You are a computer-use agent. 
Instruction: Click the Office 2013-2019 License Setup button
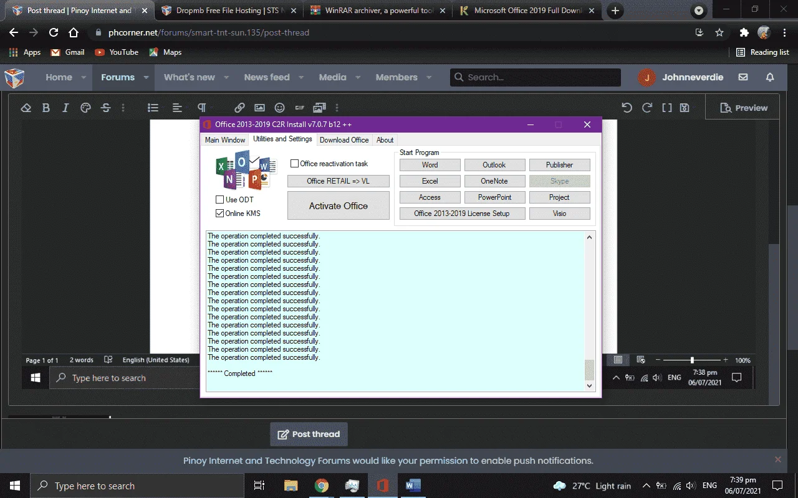(x=462, y=214)
